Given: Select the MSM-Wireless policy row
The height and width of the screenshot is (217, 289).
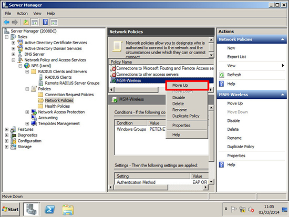Looking at the screenshot, I should pos(162,80).
